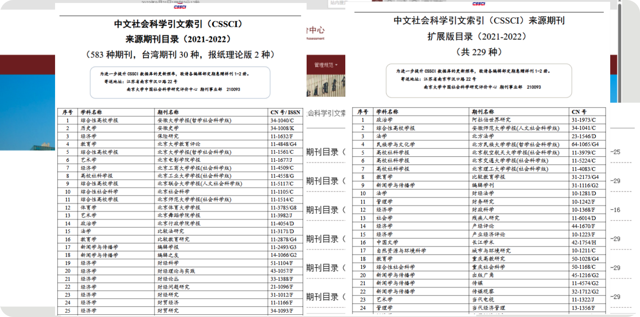This screenshot has height=317, width=640.
Task: Select journal name 城市与环境研究
Action: 491,251
